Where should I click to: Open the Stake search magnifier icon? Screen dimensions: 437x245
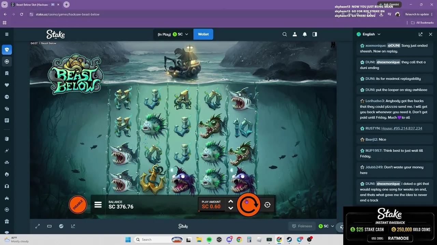[285, 34]
